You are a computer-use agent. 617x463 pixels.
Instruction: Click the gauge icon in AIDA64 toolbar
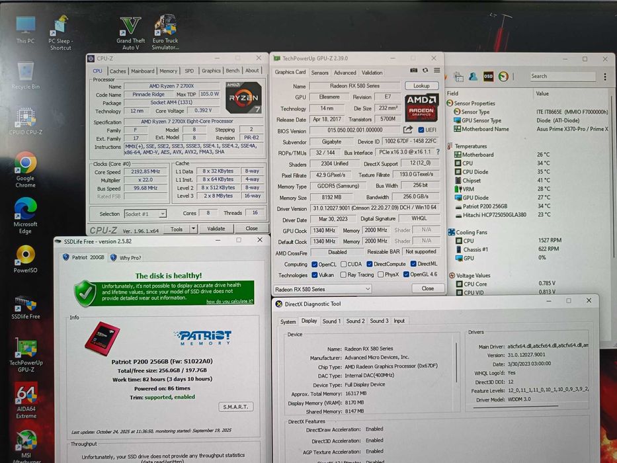503,76
